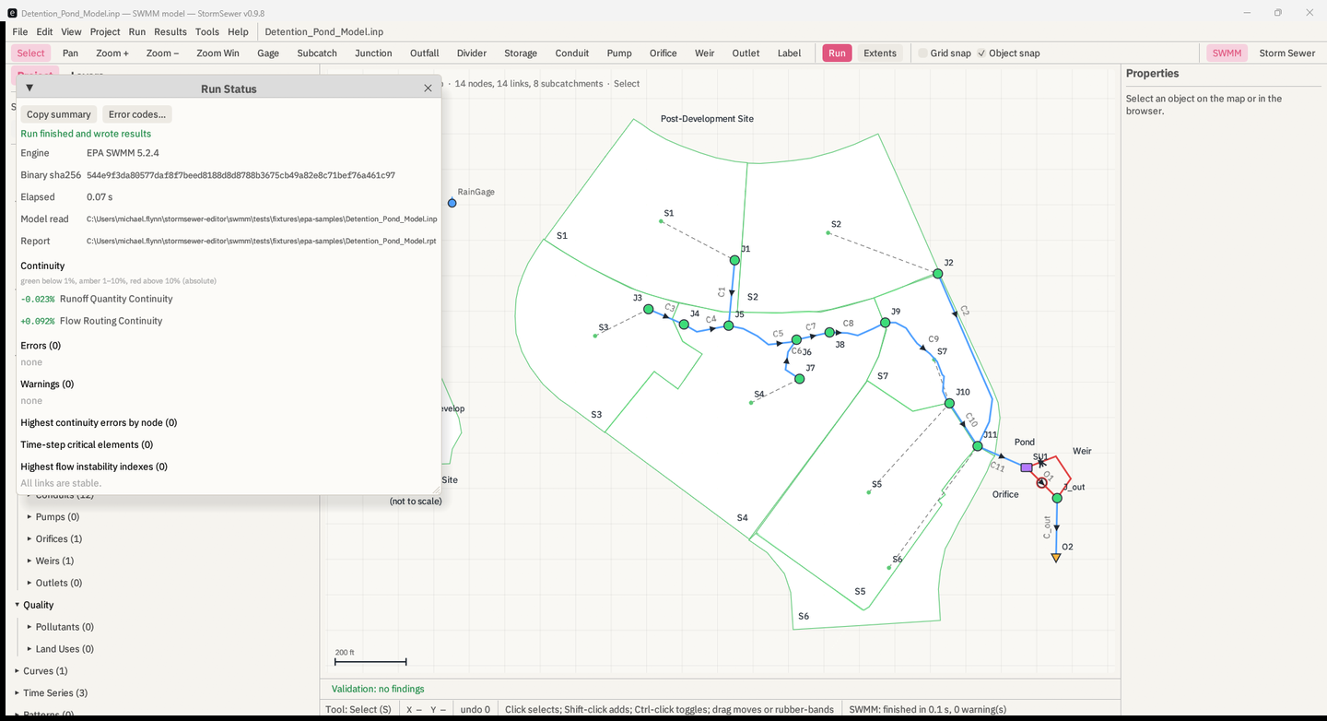Choose the Zoom + tool
This screenshot has width=1327, height=721.
click(112, 53)
